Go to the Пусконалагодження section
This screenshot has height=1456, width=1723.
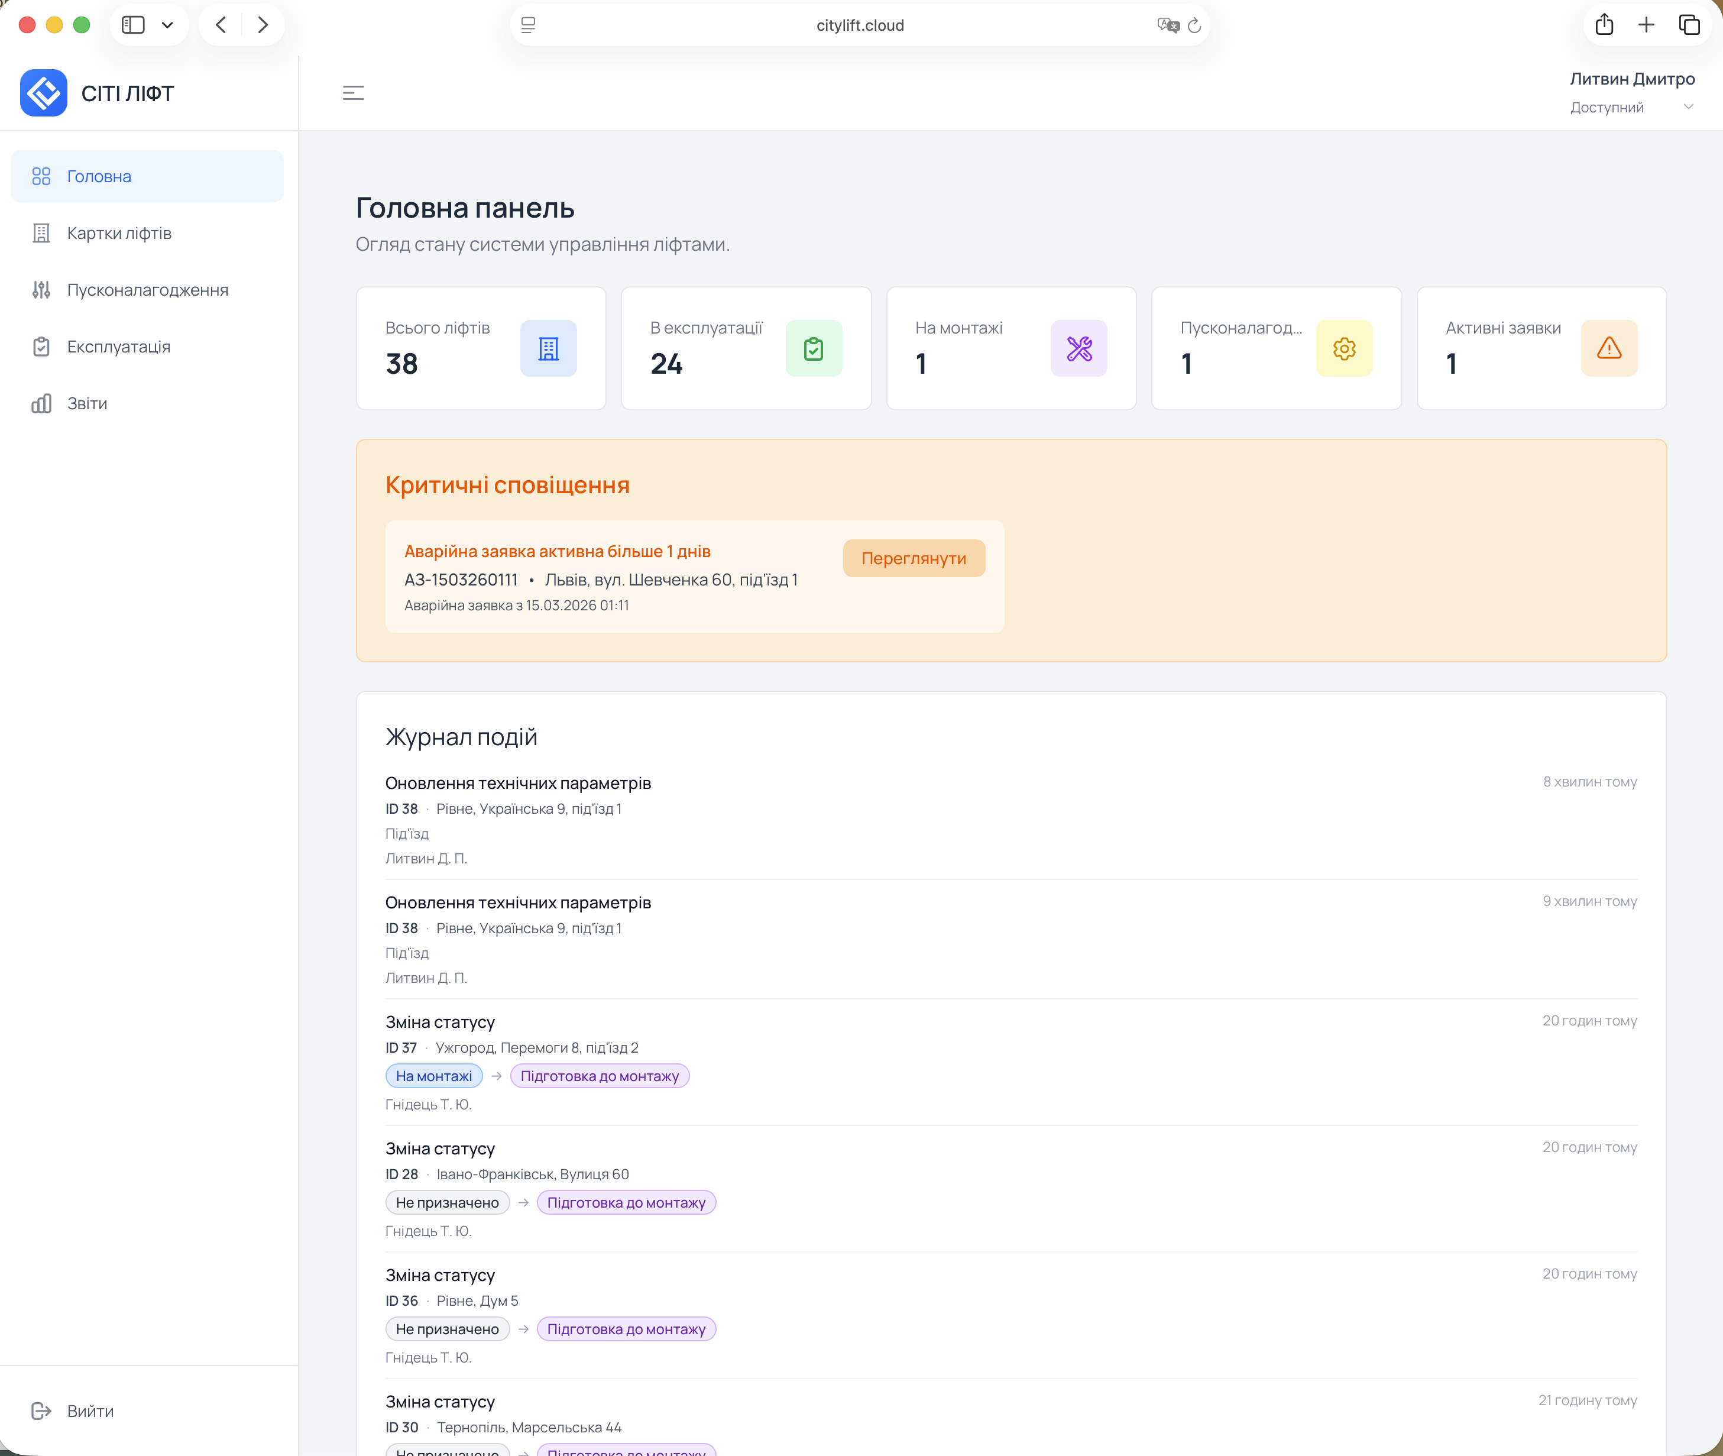147,290
